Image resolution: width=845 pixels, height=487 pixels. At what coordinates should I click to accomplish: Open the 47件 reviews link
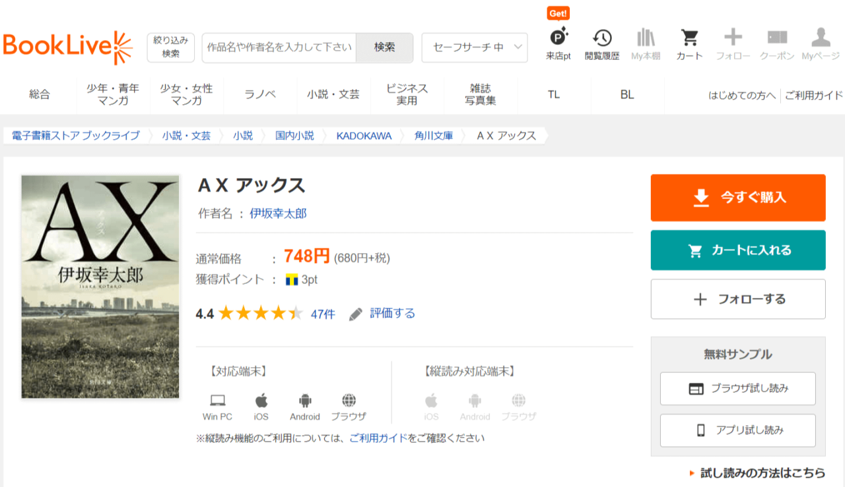click(323, 314)
